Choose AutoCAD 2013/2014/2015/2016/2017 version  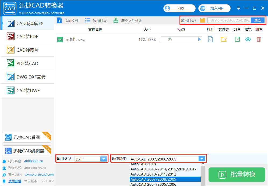165,169
